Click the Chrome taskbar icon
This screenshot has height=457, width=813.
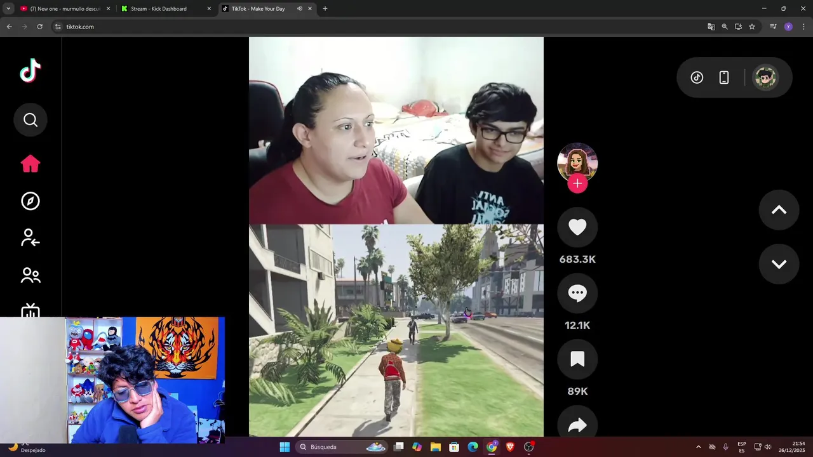(492, 447)
